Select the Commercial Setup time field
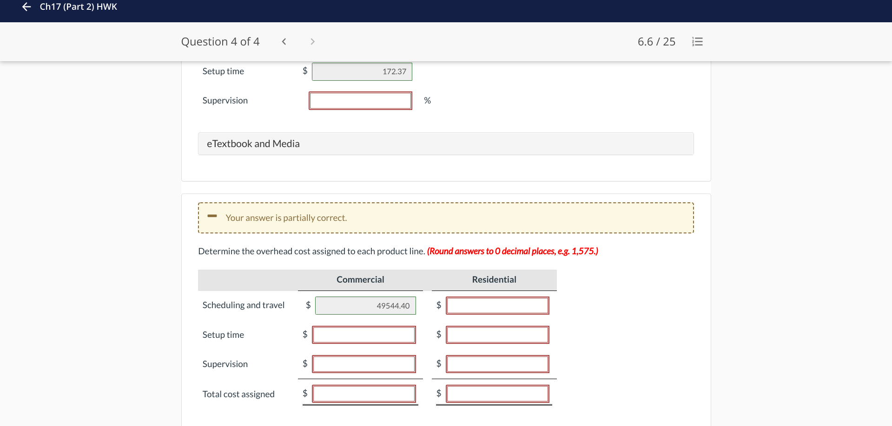The height and width of the screenshot is (426, 892). [363, 335]
